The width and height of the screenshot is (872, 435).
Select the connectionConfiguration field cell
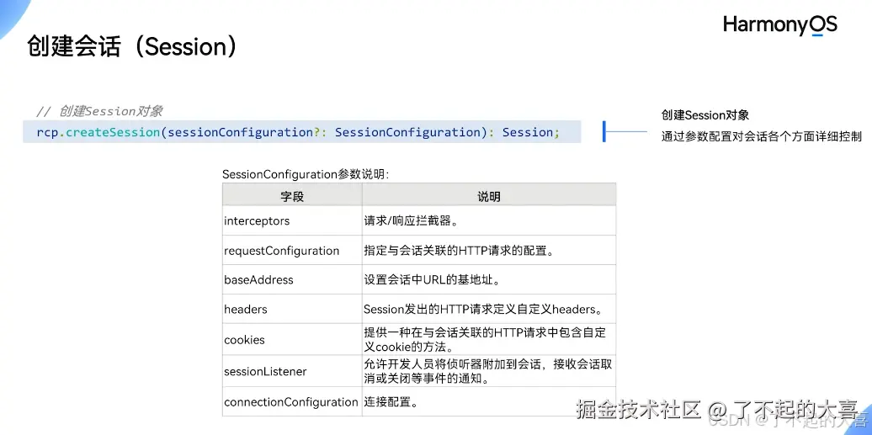(x=290, y=402)
